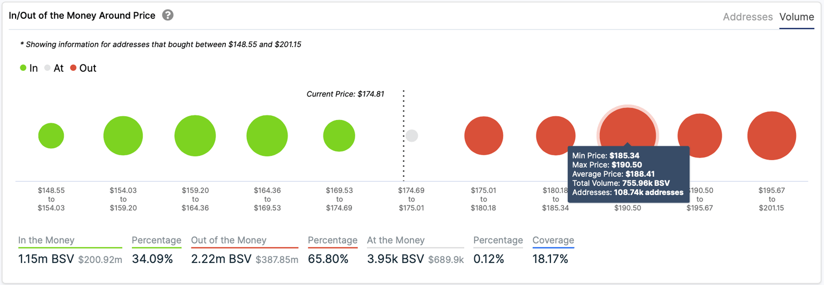Click the green bubble for $154.03 to $159.20
824x285 pixels.
[x=123, y=136]
